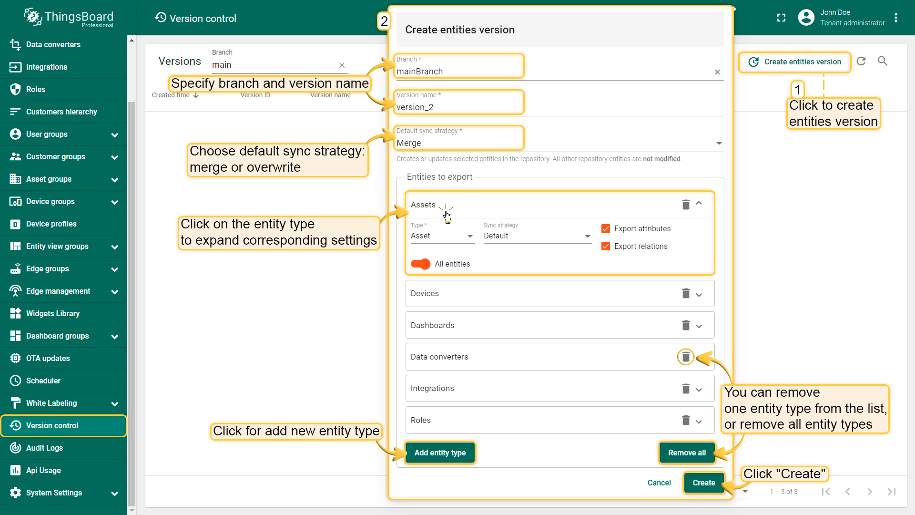
Task: Expand White Labeling in sidebar
Action: (114, 404)
